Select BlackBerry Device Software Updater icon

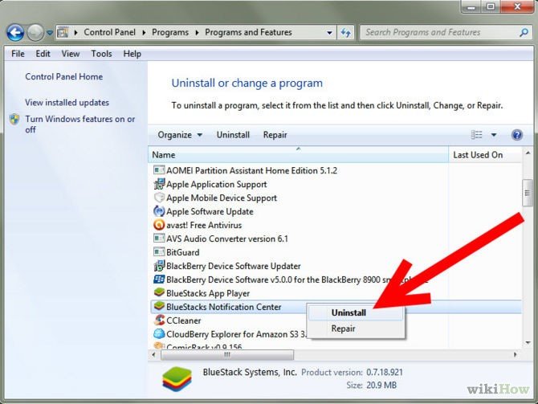(x=159, y=266)
